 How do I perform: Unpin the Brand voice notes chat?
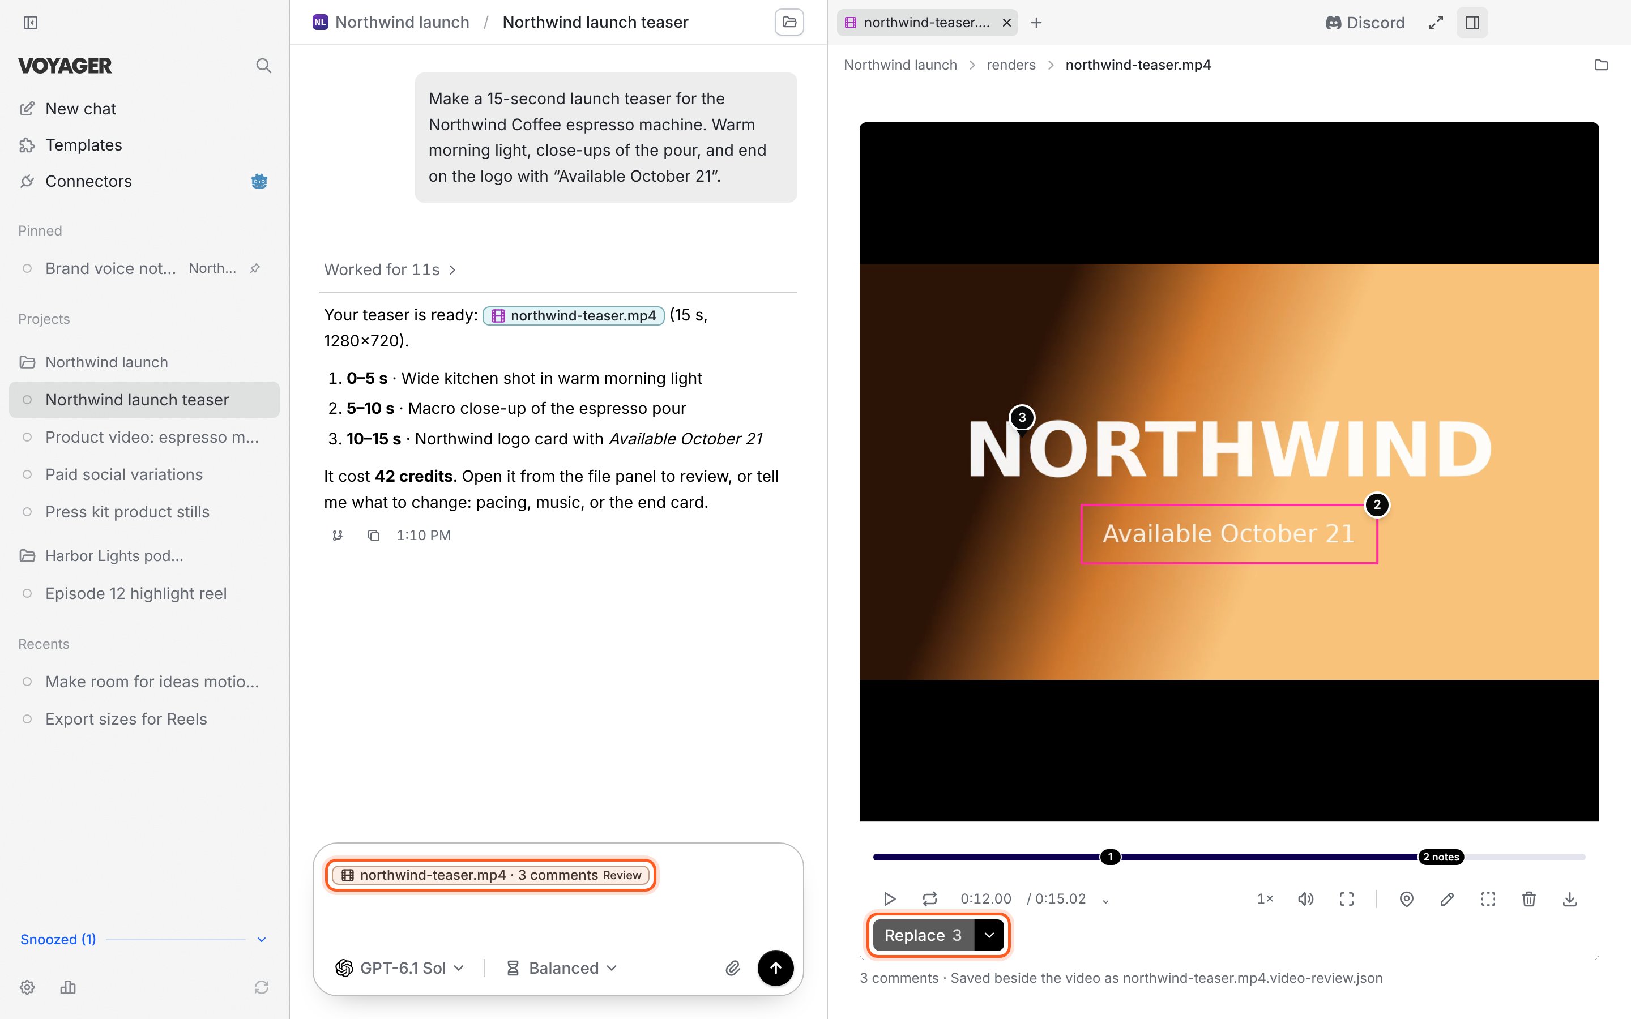click(255, 268)
